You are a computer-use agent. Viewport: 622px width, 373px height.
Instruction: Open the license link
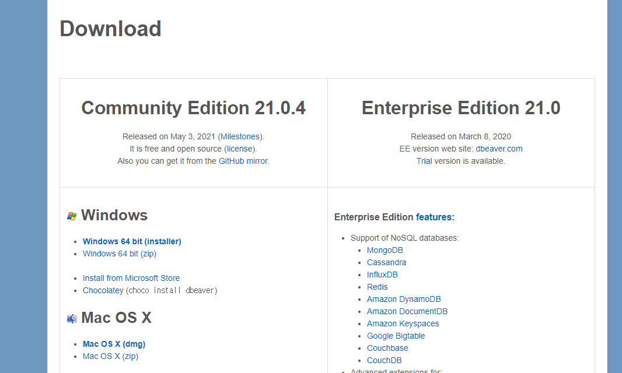(x=240, y=149)
